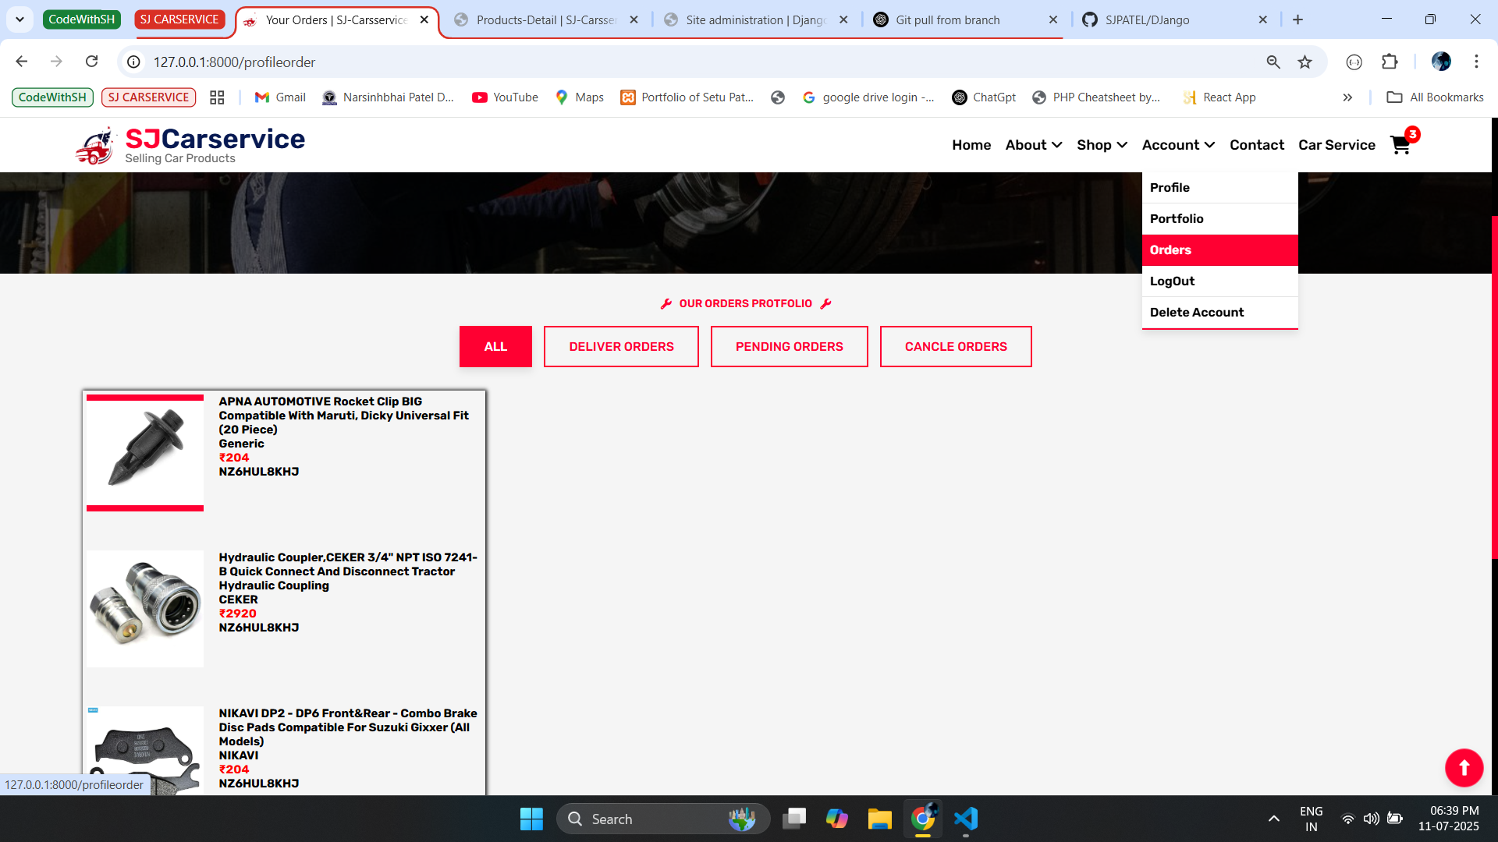The height and width of the screenshot is (842, 1498).
Task: Click the Car Service nav link
Action: point(1336,145)
